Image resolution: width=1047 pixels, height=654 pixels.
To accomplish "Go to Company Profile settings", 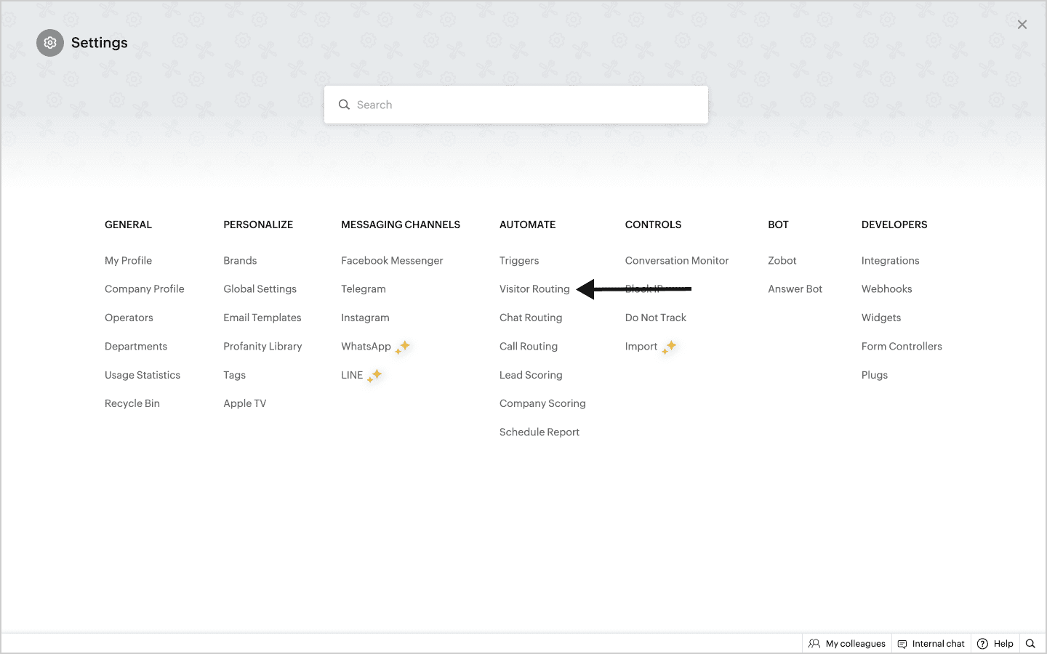I will coord(144,289).
